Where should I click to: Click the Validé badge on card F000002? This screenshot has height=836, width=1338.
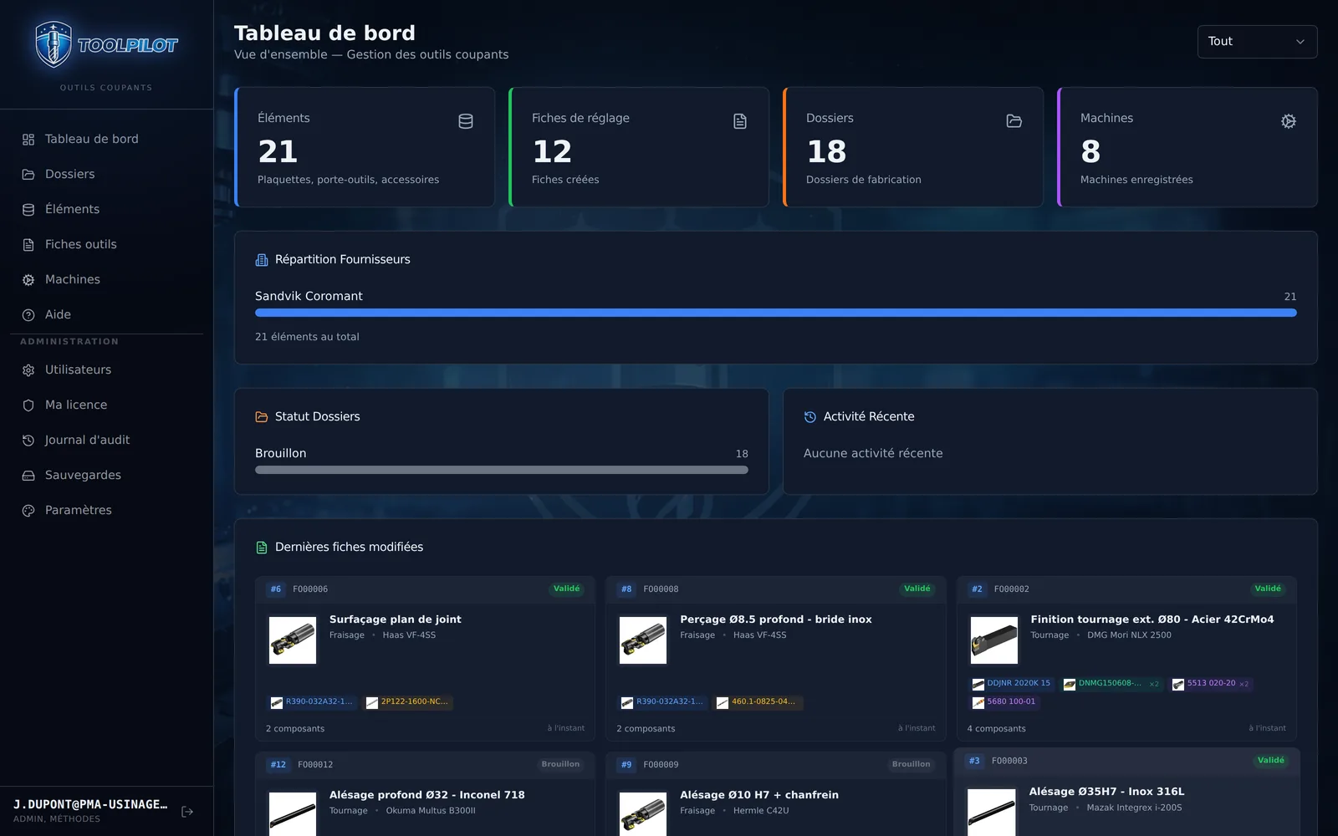pyautogui.click(x=1268, y=589)
